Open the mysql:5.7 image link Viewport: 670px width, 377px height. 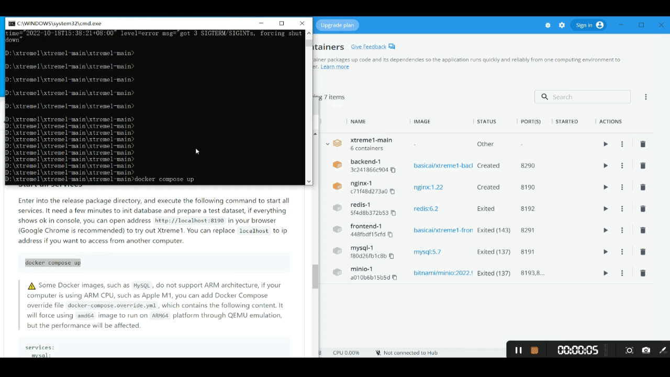[427, 251]
